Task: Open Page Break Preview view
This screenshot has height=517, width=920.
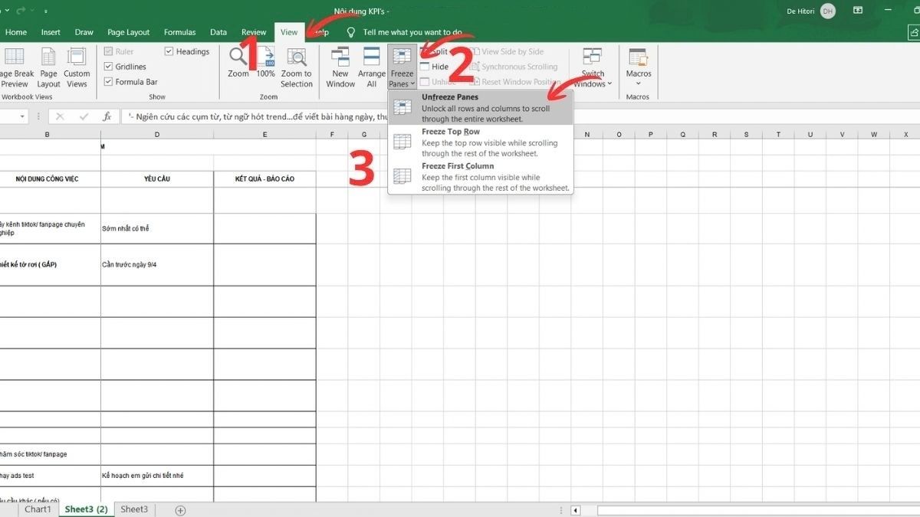Action: [x=15, y=67]
